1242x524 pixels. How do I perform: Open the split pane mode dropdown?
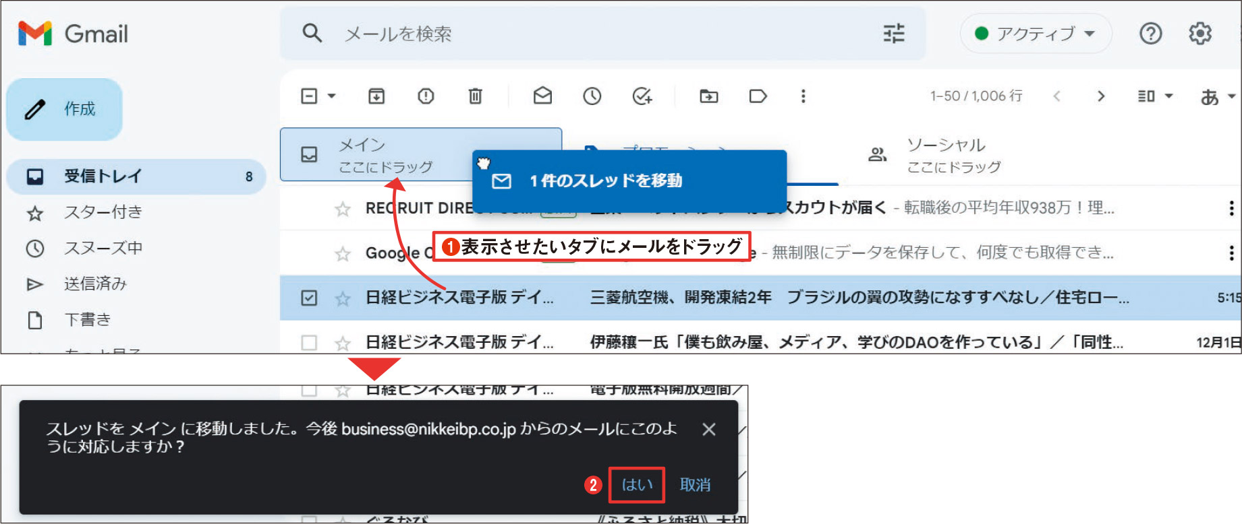(1155, 96)
